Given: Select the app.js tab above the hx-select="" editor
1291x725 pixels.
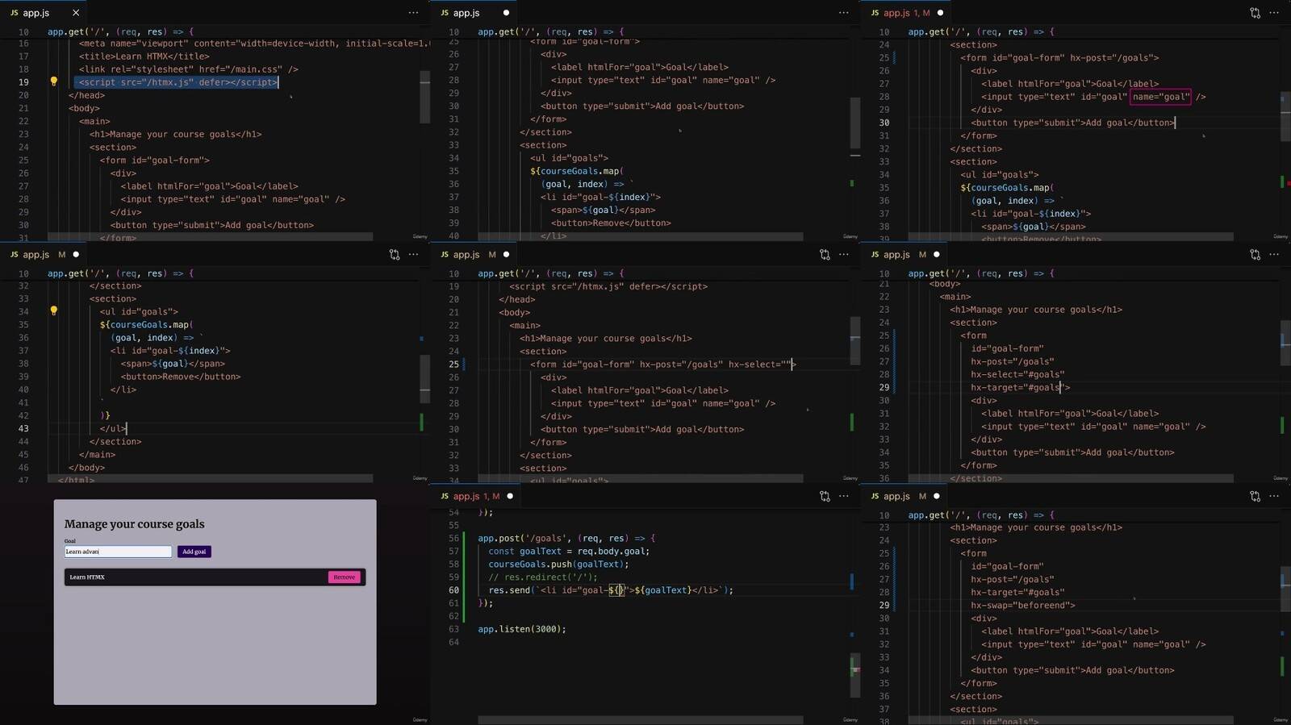Looking at the screenshot, I should point(466,255).
